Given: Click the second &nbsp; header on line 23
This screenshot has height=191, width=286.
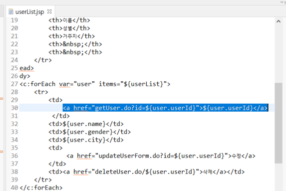Looking at the screenshot, I should [75, 52].
